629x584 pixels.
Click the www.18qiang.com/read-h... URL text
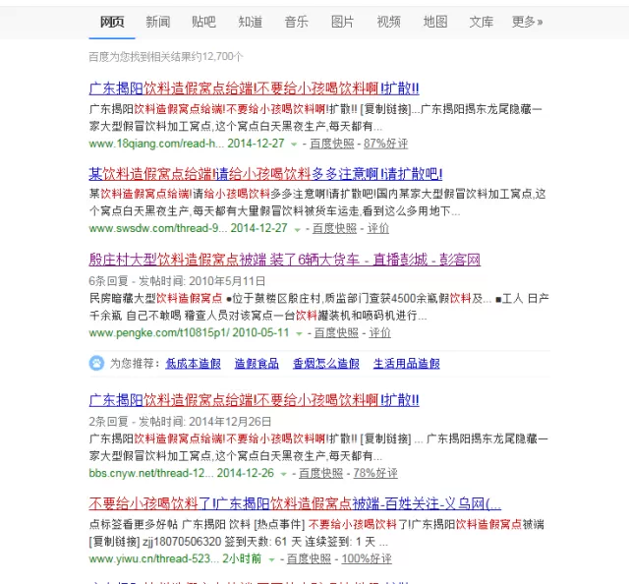click(x=156, y=144)
